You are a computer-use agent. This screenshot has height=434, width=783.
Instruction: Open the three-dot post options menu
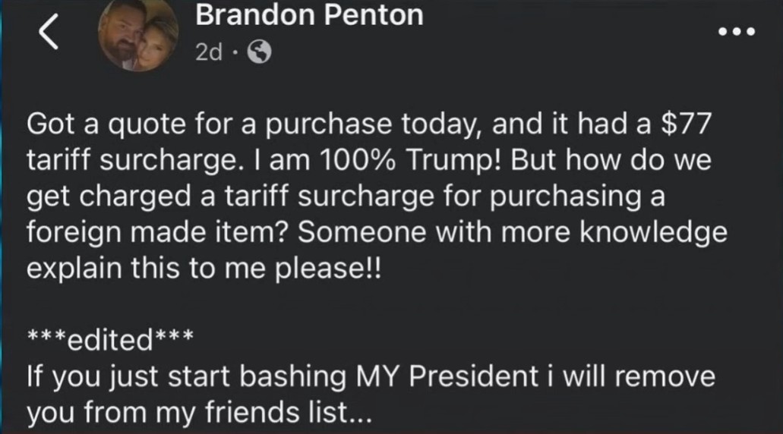(x=737, y=32)
